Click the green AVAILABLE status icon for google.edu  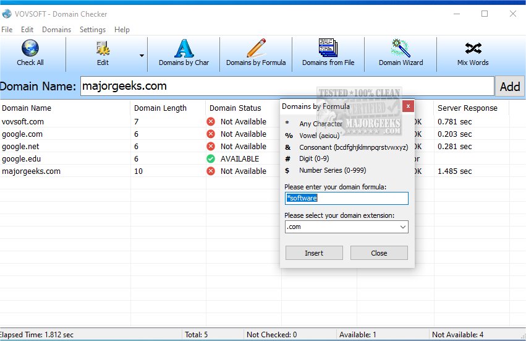pyautogui.click(x=211, y=158)
